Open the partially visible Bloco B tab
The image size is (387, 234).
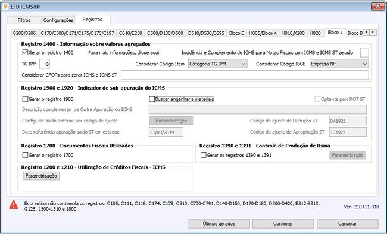pyautogui.click(x=355, y=33)
